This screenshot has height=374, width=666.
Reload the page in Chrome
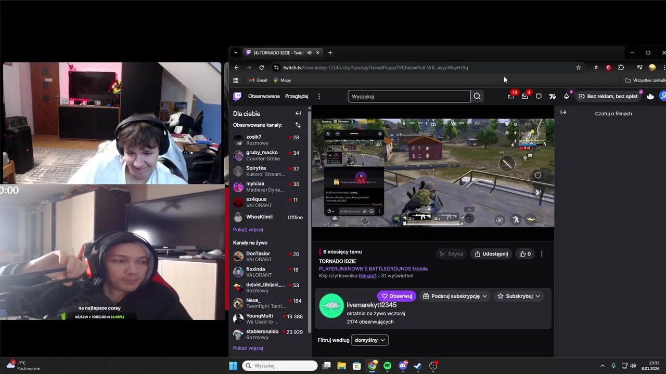click(261, 68)
